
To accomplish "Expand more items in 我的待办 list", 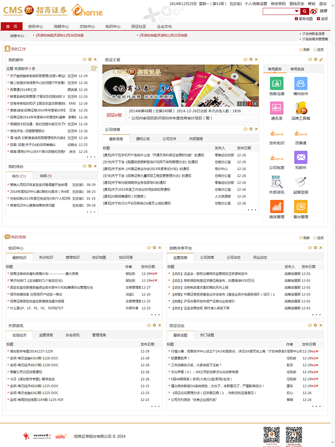I will pos(91,212).
